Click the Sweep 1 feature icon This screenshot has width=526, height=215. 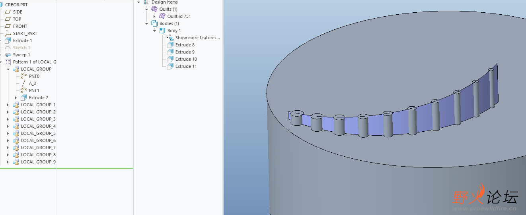[8, 55]
